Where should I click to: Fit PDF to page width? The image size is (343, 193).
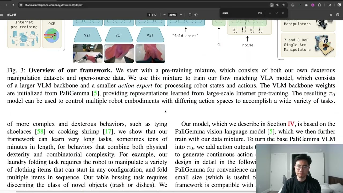(x=190, y=15)
